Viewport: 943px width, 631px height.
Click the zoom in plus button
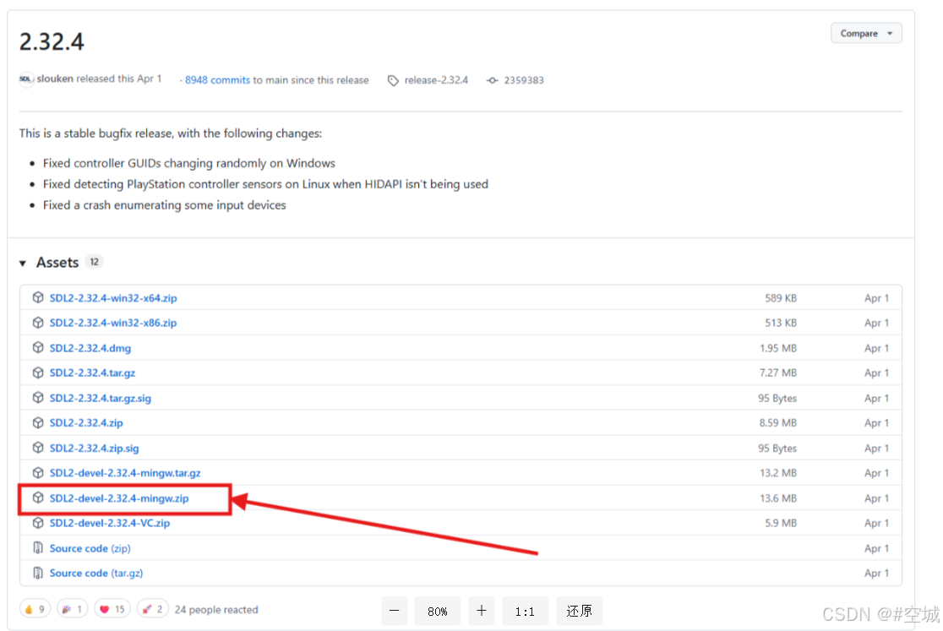[x=481, y=612]
